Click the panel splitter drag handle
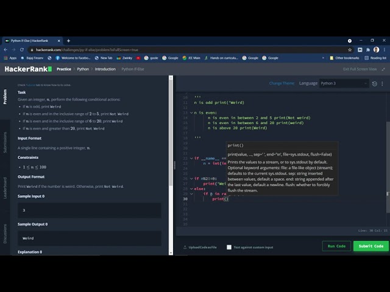The image size is (390, 292). pyautogui.click(x=174, y=165)
